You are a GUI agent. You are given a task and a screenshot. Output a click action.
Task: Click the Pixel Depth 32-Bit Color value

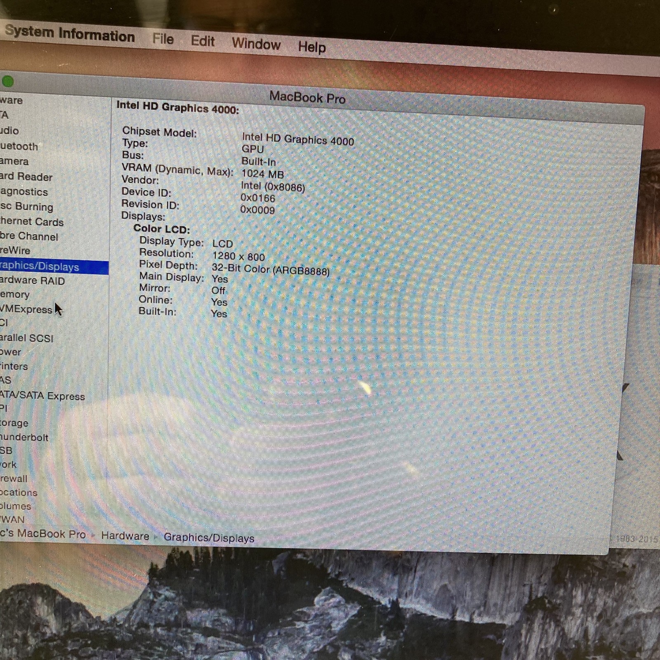271,270
